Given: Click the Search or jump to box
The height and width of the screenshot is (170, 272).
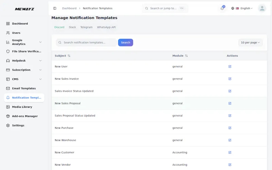Looking at the screenshot, I should tap(165, 8).
